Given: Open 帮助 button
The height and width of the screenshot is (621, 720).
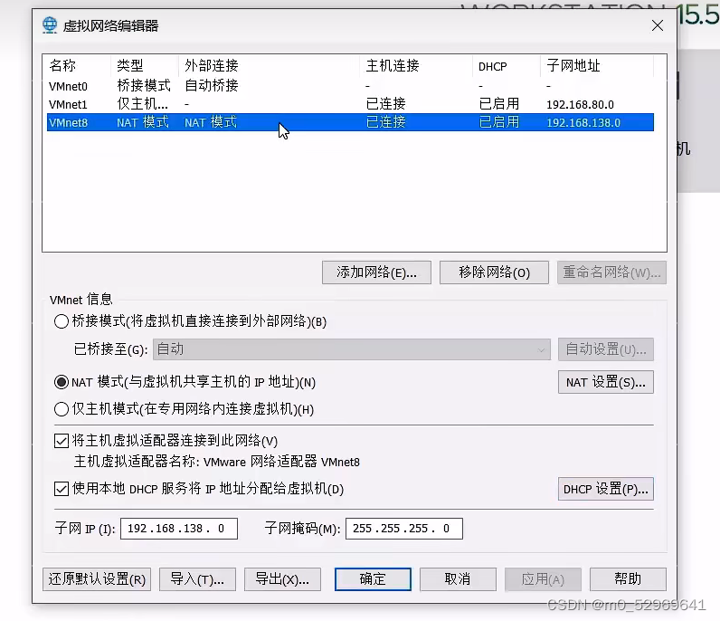Looking at the screenshot, I should click(x=628, y=579).
